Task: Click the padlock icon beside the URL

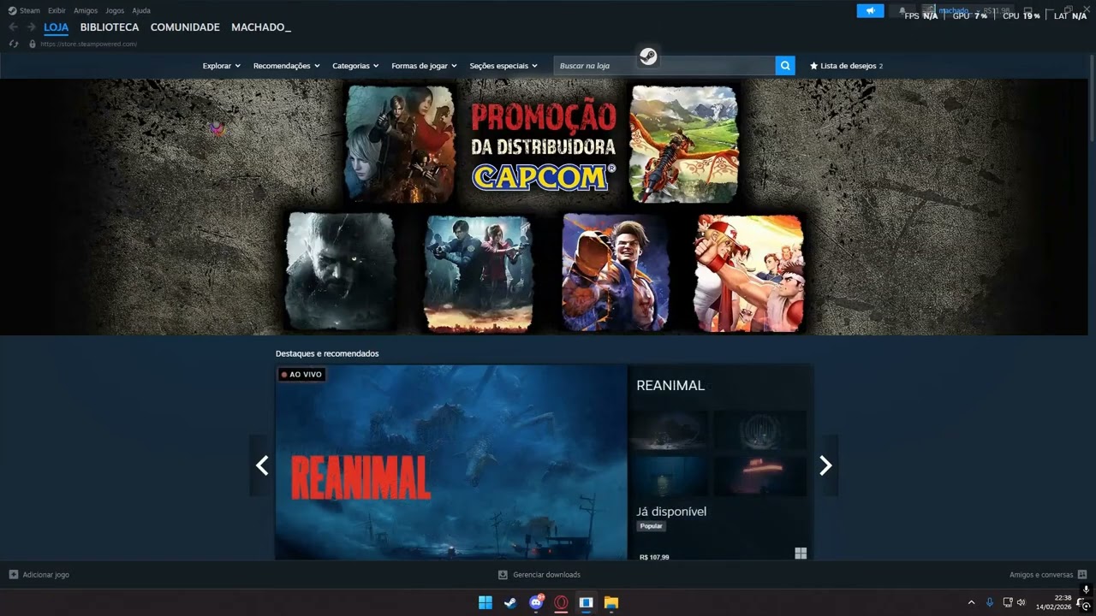Action: 33,44
